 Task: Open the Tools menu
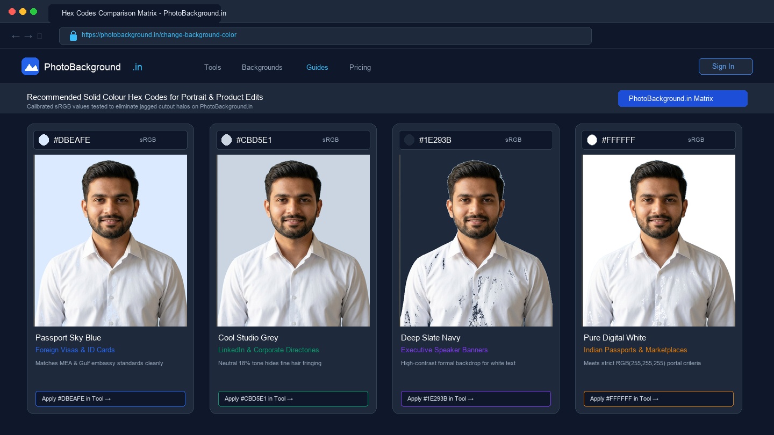(213, 67)
